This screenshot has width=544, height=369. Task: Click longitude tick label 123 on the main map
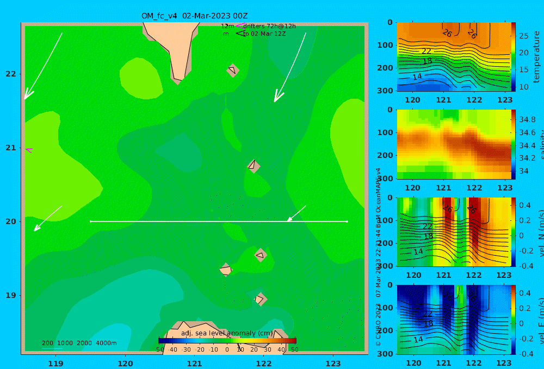(x=333, y=364)
